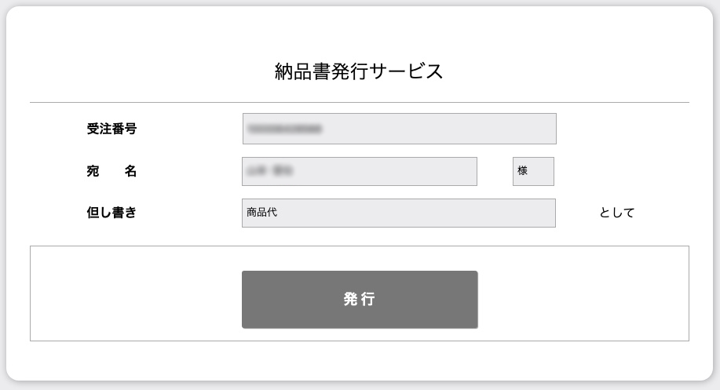Focus the 宛名 recipient name field
This screenshot has height=390, width=720.
[359, 171]
